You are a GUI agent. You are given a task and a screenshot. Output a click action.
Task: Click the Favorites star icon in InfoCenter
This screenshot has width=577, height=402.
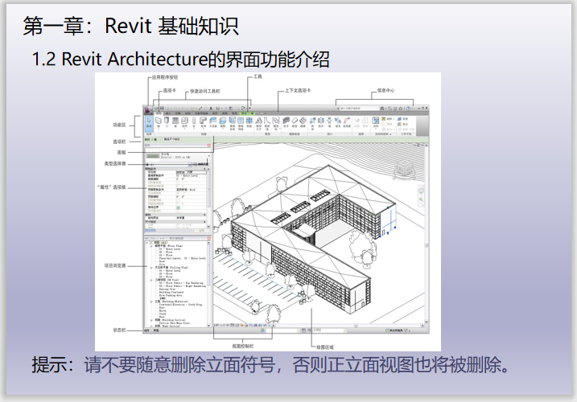point(402,108)
